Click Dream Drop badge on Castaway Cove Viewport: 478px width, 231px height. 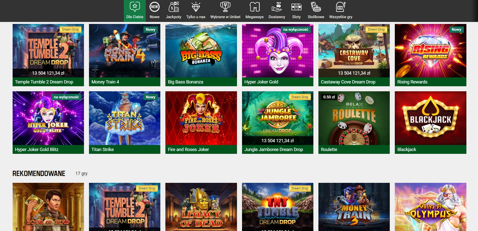tap(376, 30)
